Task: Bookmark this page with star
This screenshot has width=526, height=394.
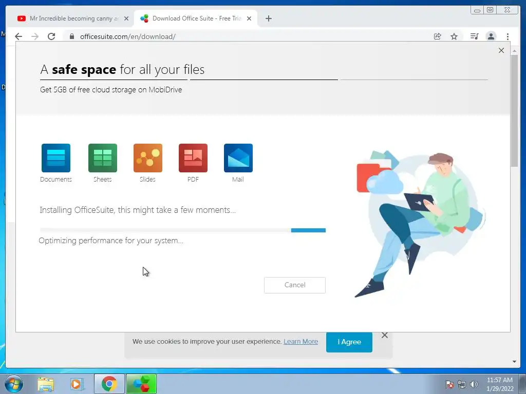Action: tap(454, 36)
